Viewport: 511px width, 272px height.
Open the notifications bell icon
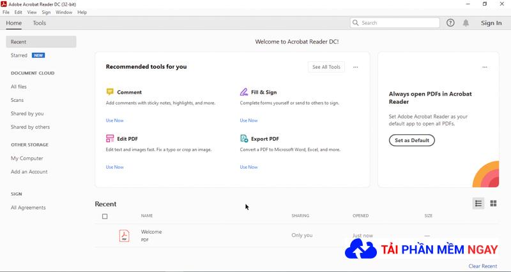click(x=466, y=23)
